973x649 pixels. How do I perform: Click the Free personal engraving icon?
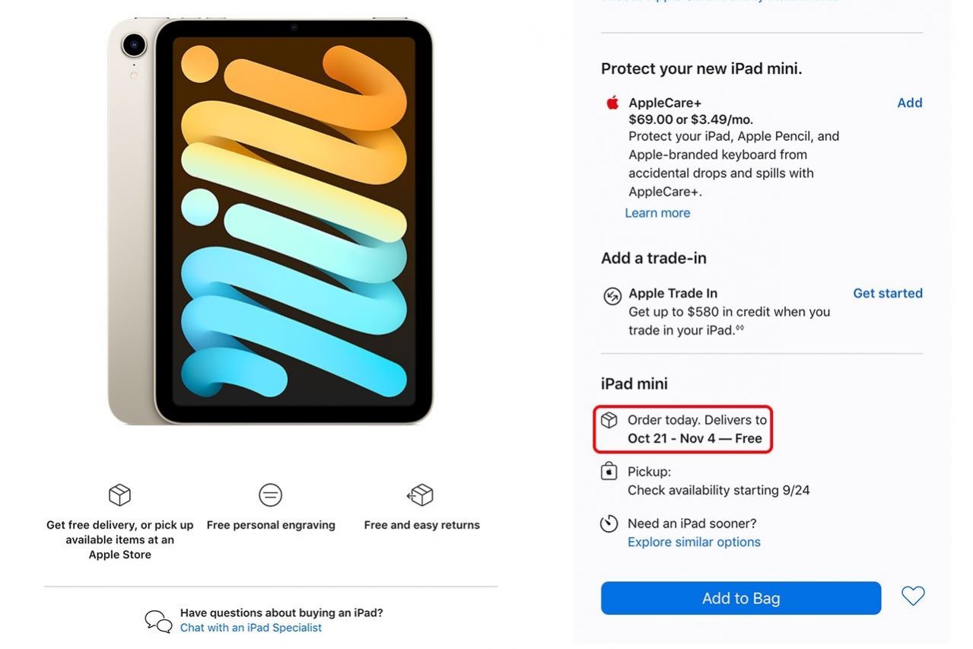pyautogui.click(x=270, y=495)
